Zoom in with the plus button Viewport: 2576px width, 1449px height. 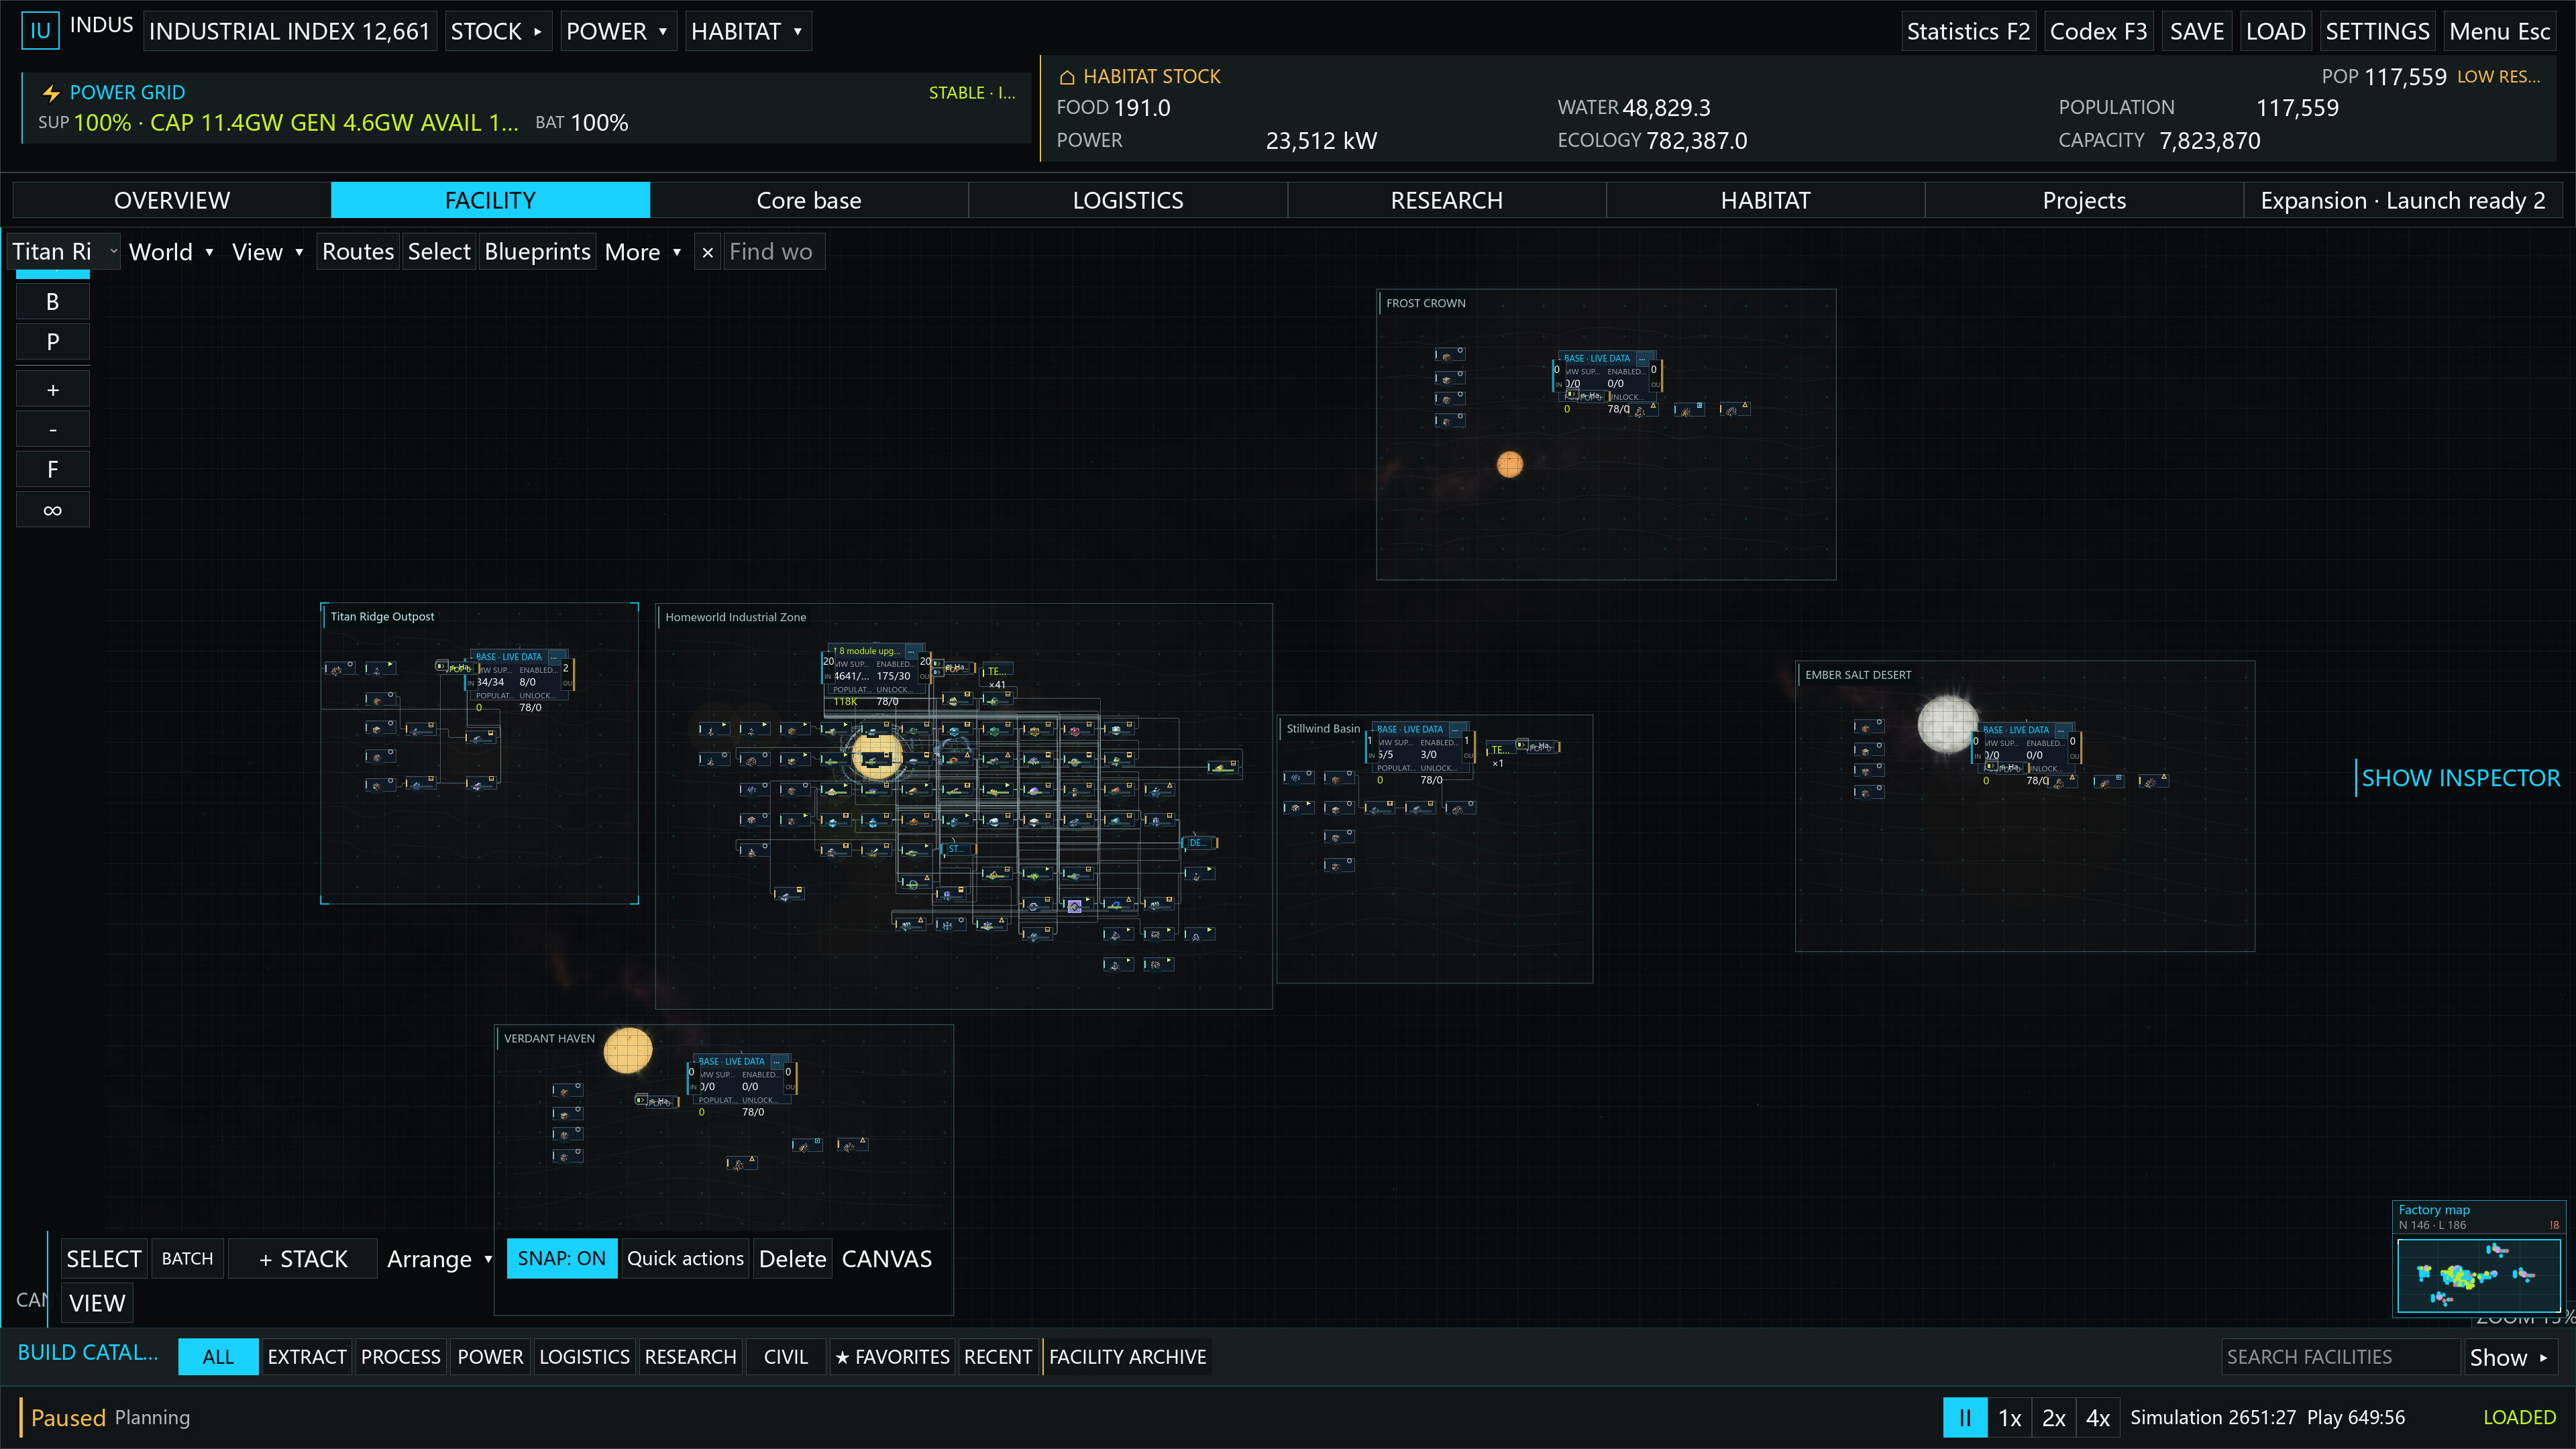53,390
